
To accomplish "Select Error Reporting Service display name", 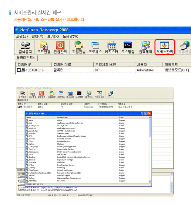I will (66, 165).
